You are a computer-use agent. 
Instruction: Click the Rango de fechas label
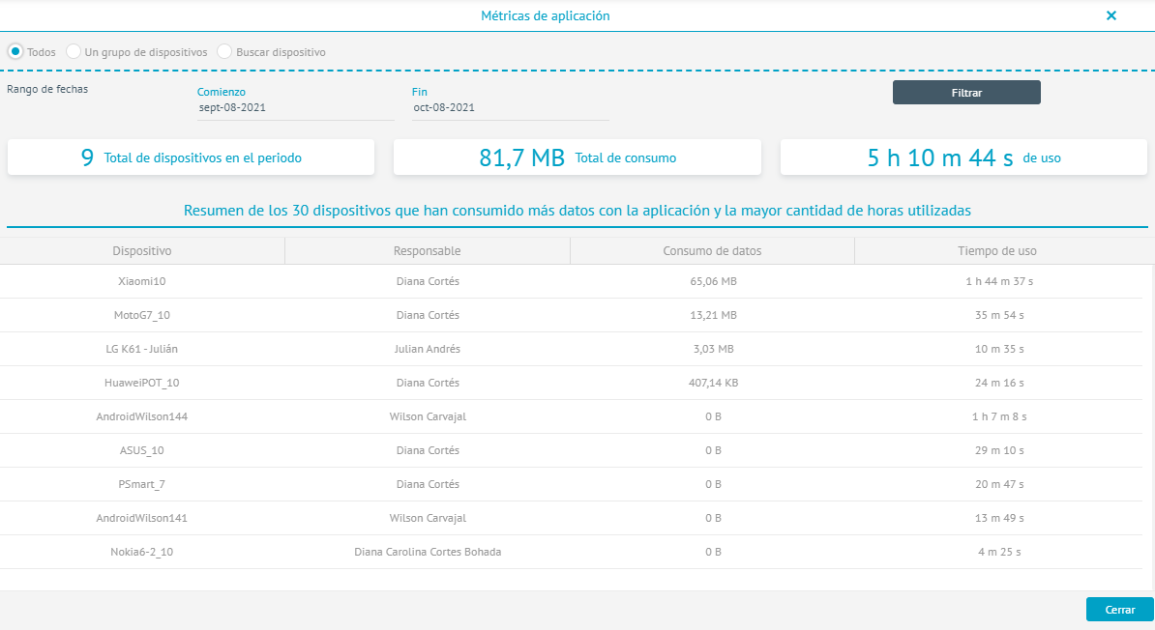coord(47,89)
